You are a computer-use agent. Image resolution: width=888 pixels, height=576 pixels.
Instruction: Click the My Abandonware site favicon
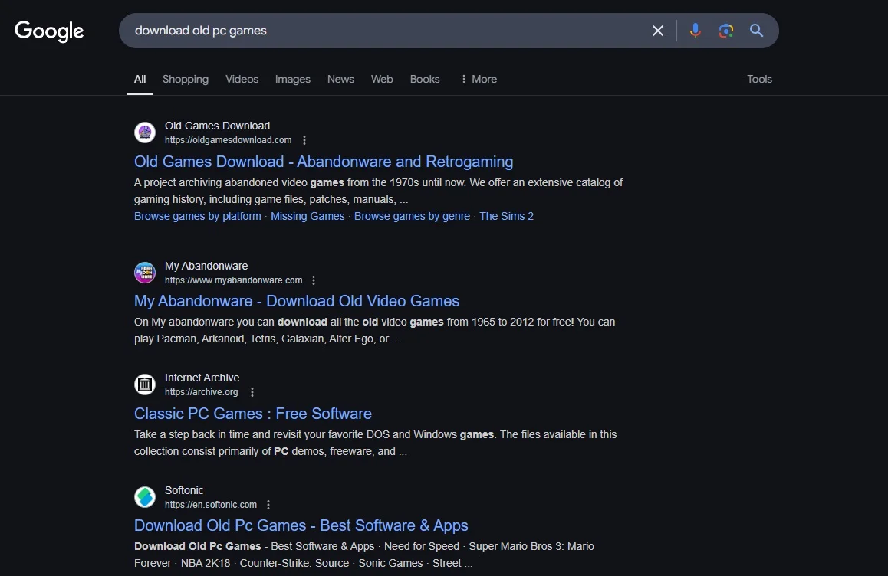coord(145,273)
